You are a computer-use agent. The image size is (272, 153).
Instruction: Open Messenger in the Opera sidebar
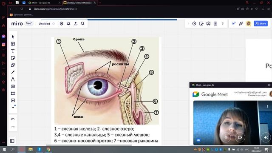point(3,37)
